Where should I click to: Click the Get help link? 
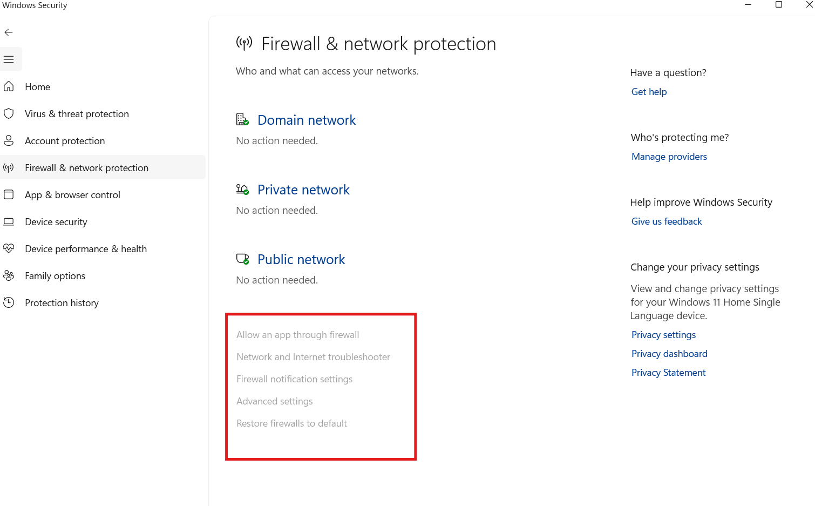click(649, 92)
